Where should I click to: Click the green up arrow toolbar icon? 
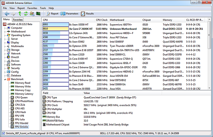(20, 14)
